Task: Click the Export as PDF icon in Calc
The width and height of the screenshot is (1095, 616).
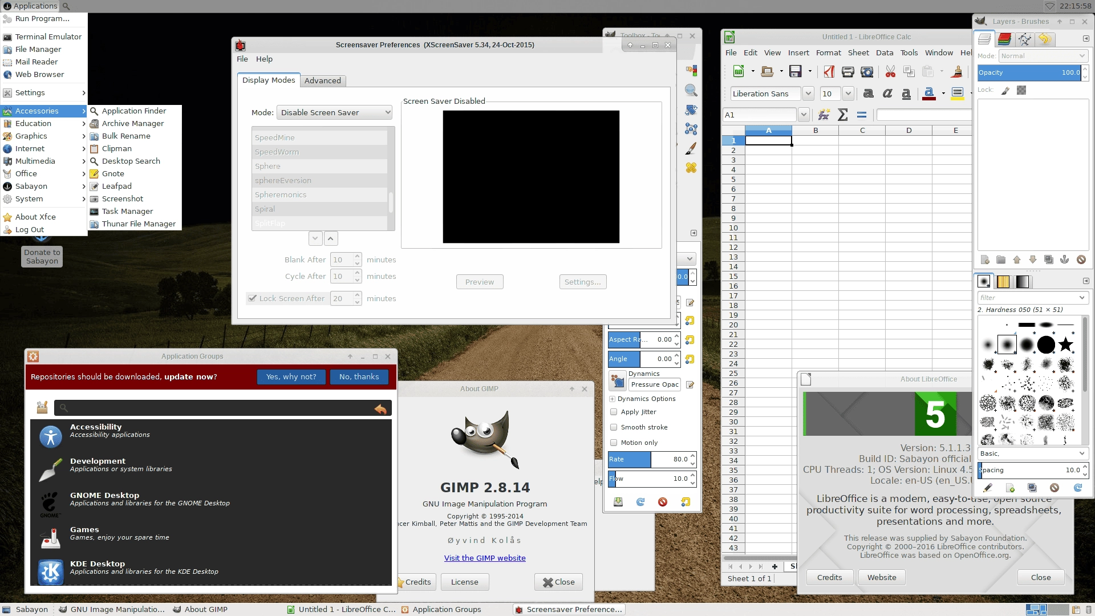Action: click(829, 71)
